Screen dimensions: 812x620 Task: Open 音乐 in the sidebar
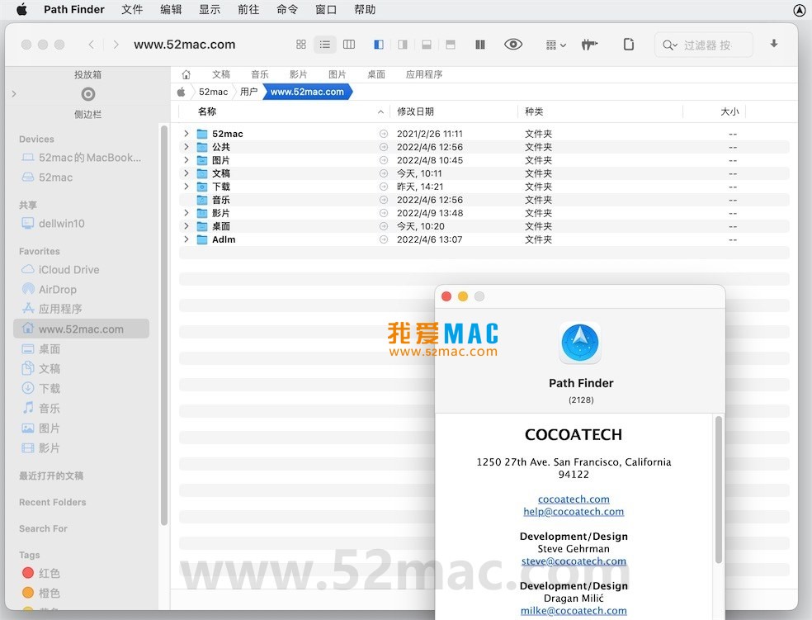[41, 408]
